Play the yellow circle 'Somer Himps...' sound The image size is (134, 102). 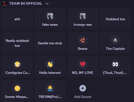[17, 91]
